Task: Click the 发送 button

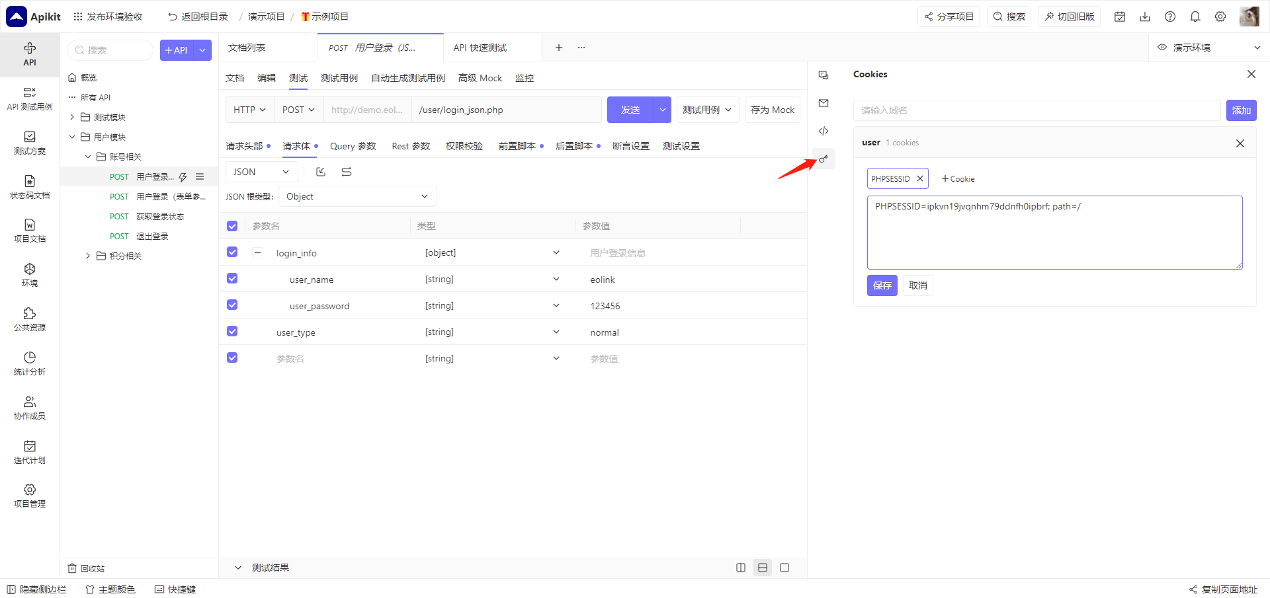Action: point(630,110)
